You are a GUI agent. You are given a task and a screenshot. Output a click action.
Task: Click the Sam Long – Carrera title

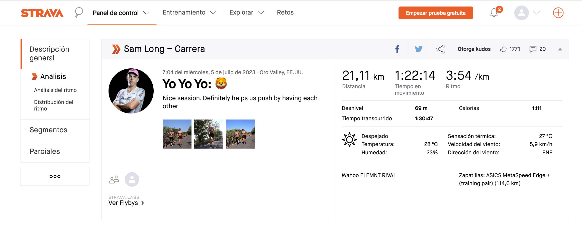point(164,49)
